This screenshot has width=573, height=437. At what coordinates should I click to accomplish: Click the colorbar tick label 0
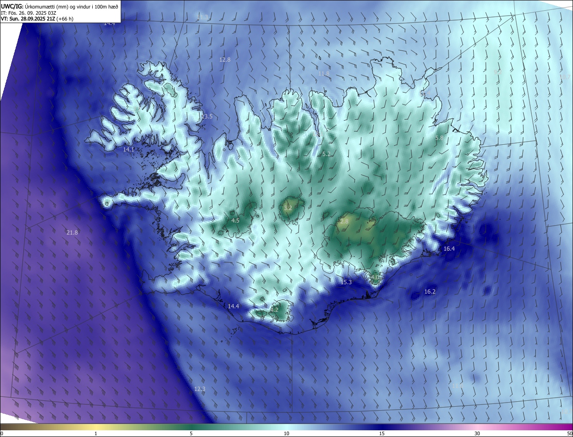(2, 433)
